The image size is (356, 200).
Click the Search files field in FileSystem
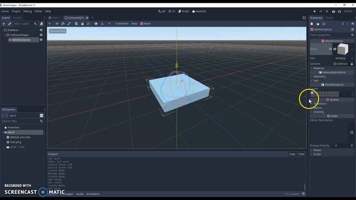coord(22,121)
